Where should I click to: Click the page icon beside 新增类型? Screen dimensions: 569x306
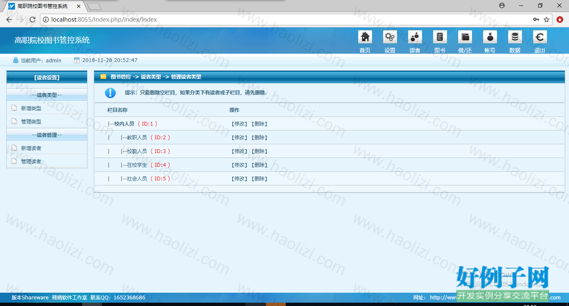pos(14,108)
